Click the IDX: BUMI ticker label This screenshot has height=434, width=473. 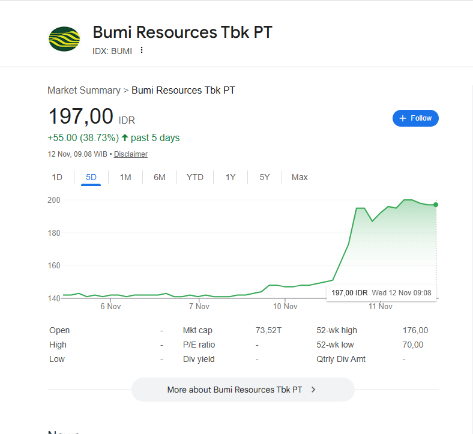112,51
